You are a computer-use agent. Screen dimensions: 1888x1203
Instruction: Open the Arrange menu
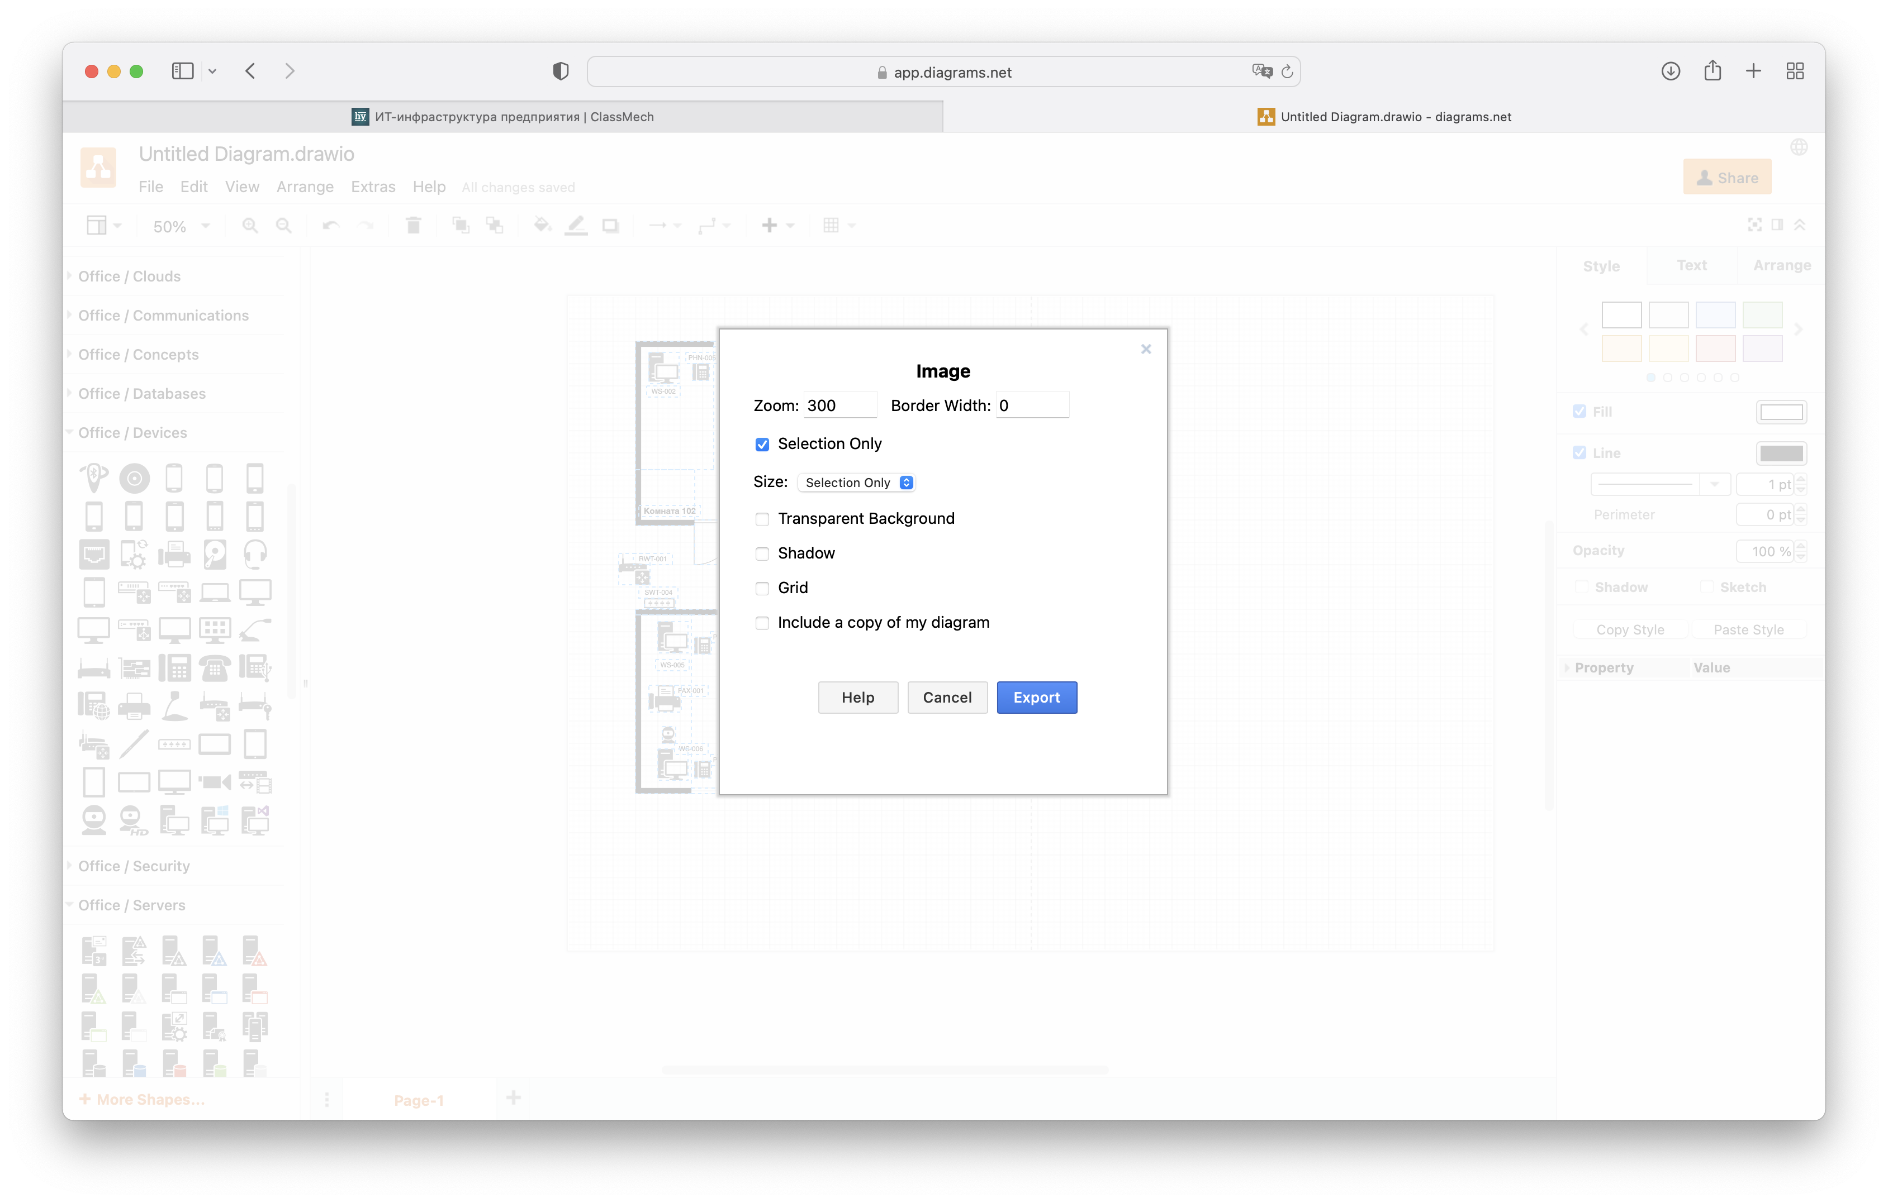(305, 187)
